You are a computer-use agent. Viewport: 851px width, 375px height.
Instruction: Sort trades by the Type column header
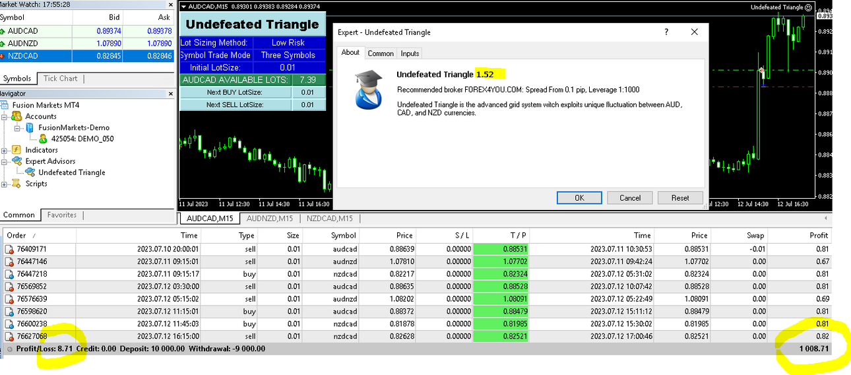(230, 235)
